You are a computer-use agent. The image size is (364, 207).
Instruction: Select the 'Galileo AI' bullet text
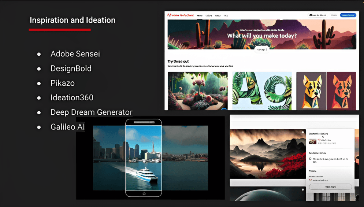[67, 127]
